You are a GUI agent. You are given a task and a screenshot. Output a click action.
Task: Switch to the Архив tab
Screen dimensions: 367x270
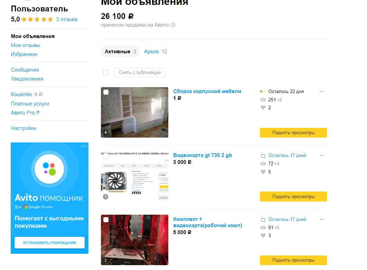156,52
